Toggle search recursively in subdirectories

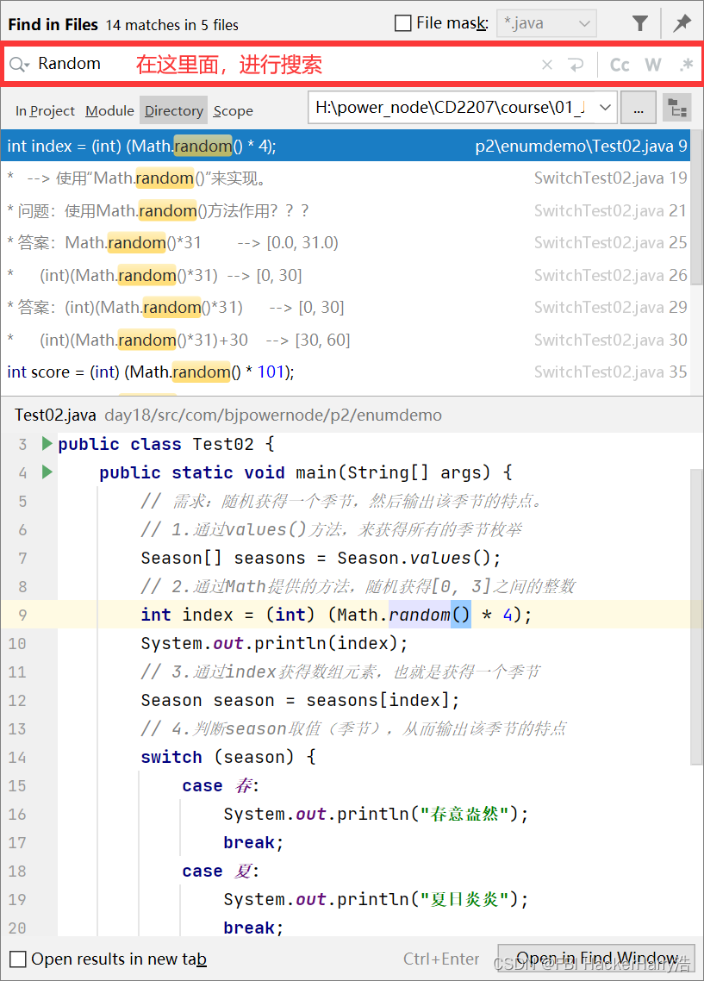click(x=677, y=108)
